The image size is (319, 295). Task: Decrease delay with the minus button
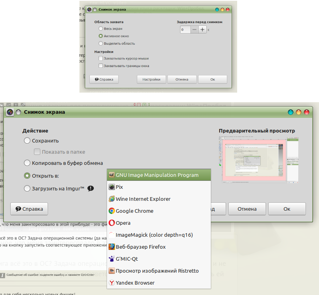[194, 30]
